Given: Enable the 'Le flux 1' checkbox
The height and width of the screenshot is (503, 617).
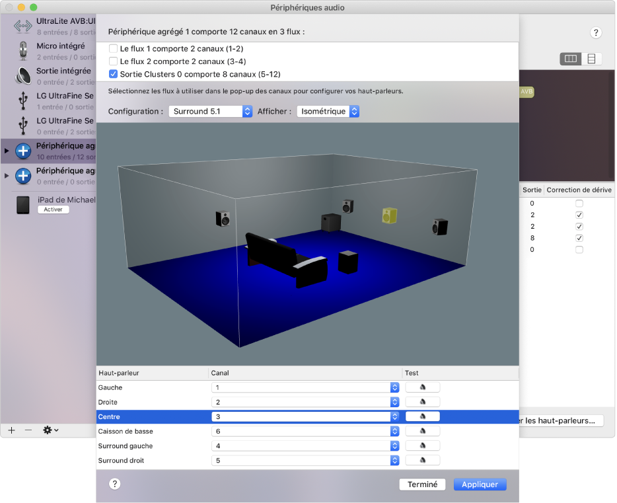Looking at the screenshot, I should click(114, 49).
